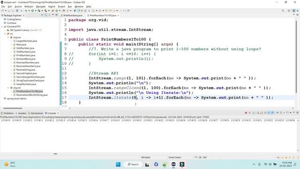Click Collapse All in Package Explorer
The width and height of the screenshot is (300, 169).
[42, 15]
